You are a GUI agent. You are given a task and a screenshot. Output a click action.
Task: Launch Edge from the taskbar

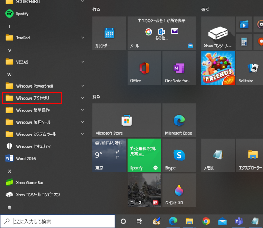tap(173, 221)
